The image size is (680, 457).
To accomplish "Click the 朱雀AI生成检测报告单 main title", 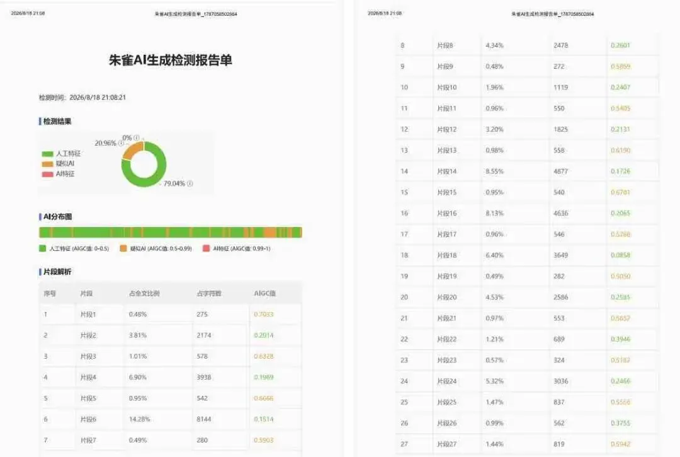I will point(171,60).
